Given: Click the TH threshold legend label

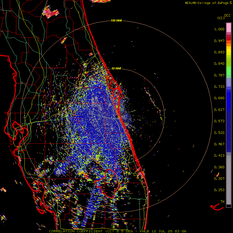Looking at the screenshot, I should pyautogui.click(x=222, y=202).
